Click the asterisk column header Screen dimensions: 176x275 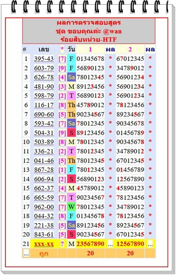click(62, 49)
